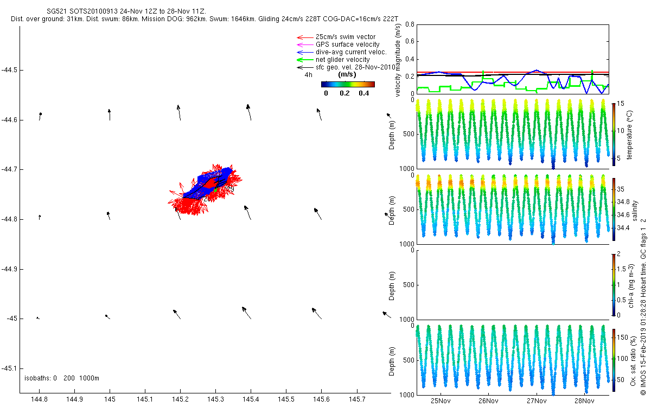651x407 pixels.
Task: Click the black current arrow near 145.4, -44.6
Action: tap(248, 112)
